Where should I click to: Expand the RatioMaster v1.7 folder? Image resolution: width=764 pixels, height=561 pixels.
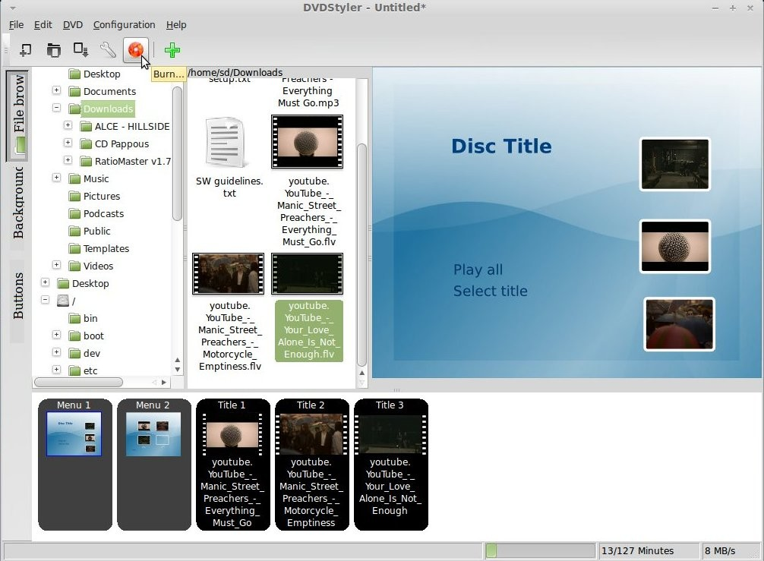coord(68,160)
